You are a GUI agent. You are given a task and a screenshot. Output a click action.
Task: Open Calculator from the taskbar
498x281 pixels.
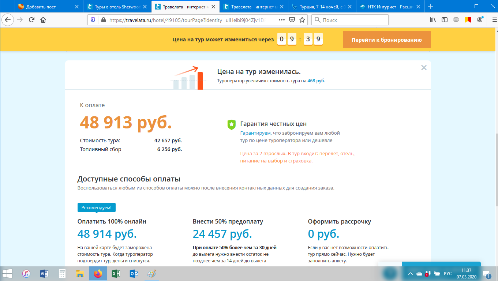point(62,273)
